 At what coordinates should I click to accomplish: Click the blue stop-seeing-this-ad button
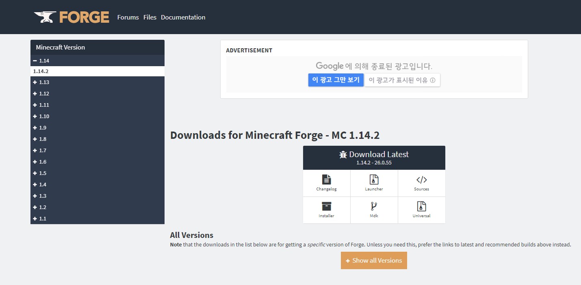pyautogui.click(x=336, y=80)
